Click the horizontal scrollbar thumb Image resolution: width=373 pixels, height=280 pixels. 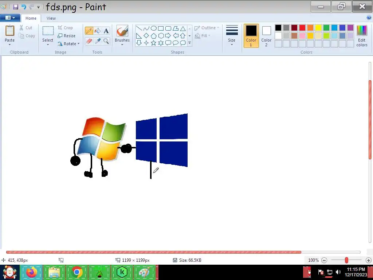154,252
